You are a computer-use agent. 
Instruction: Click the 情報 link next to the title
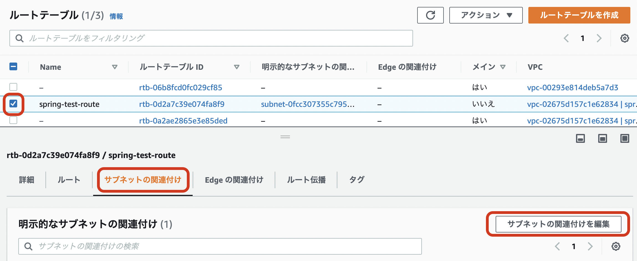coord(116,17)
